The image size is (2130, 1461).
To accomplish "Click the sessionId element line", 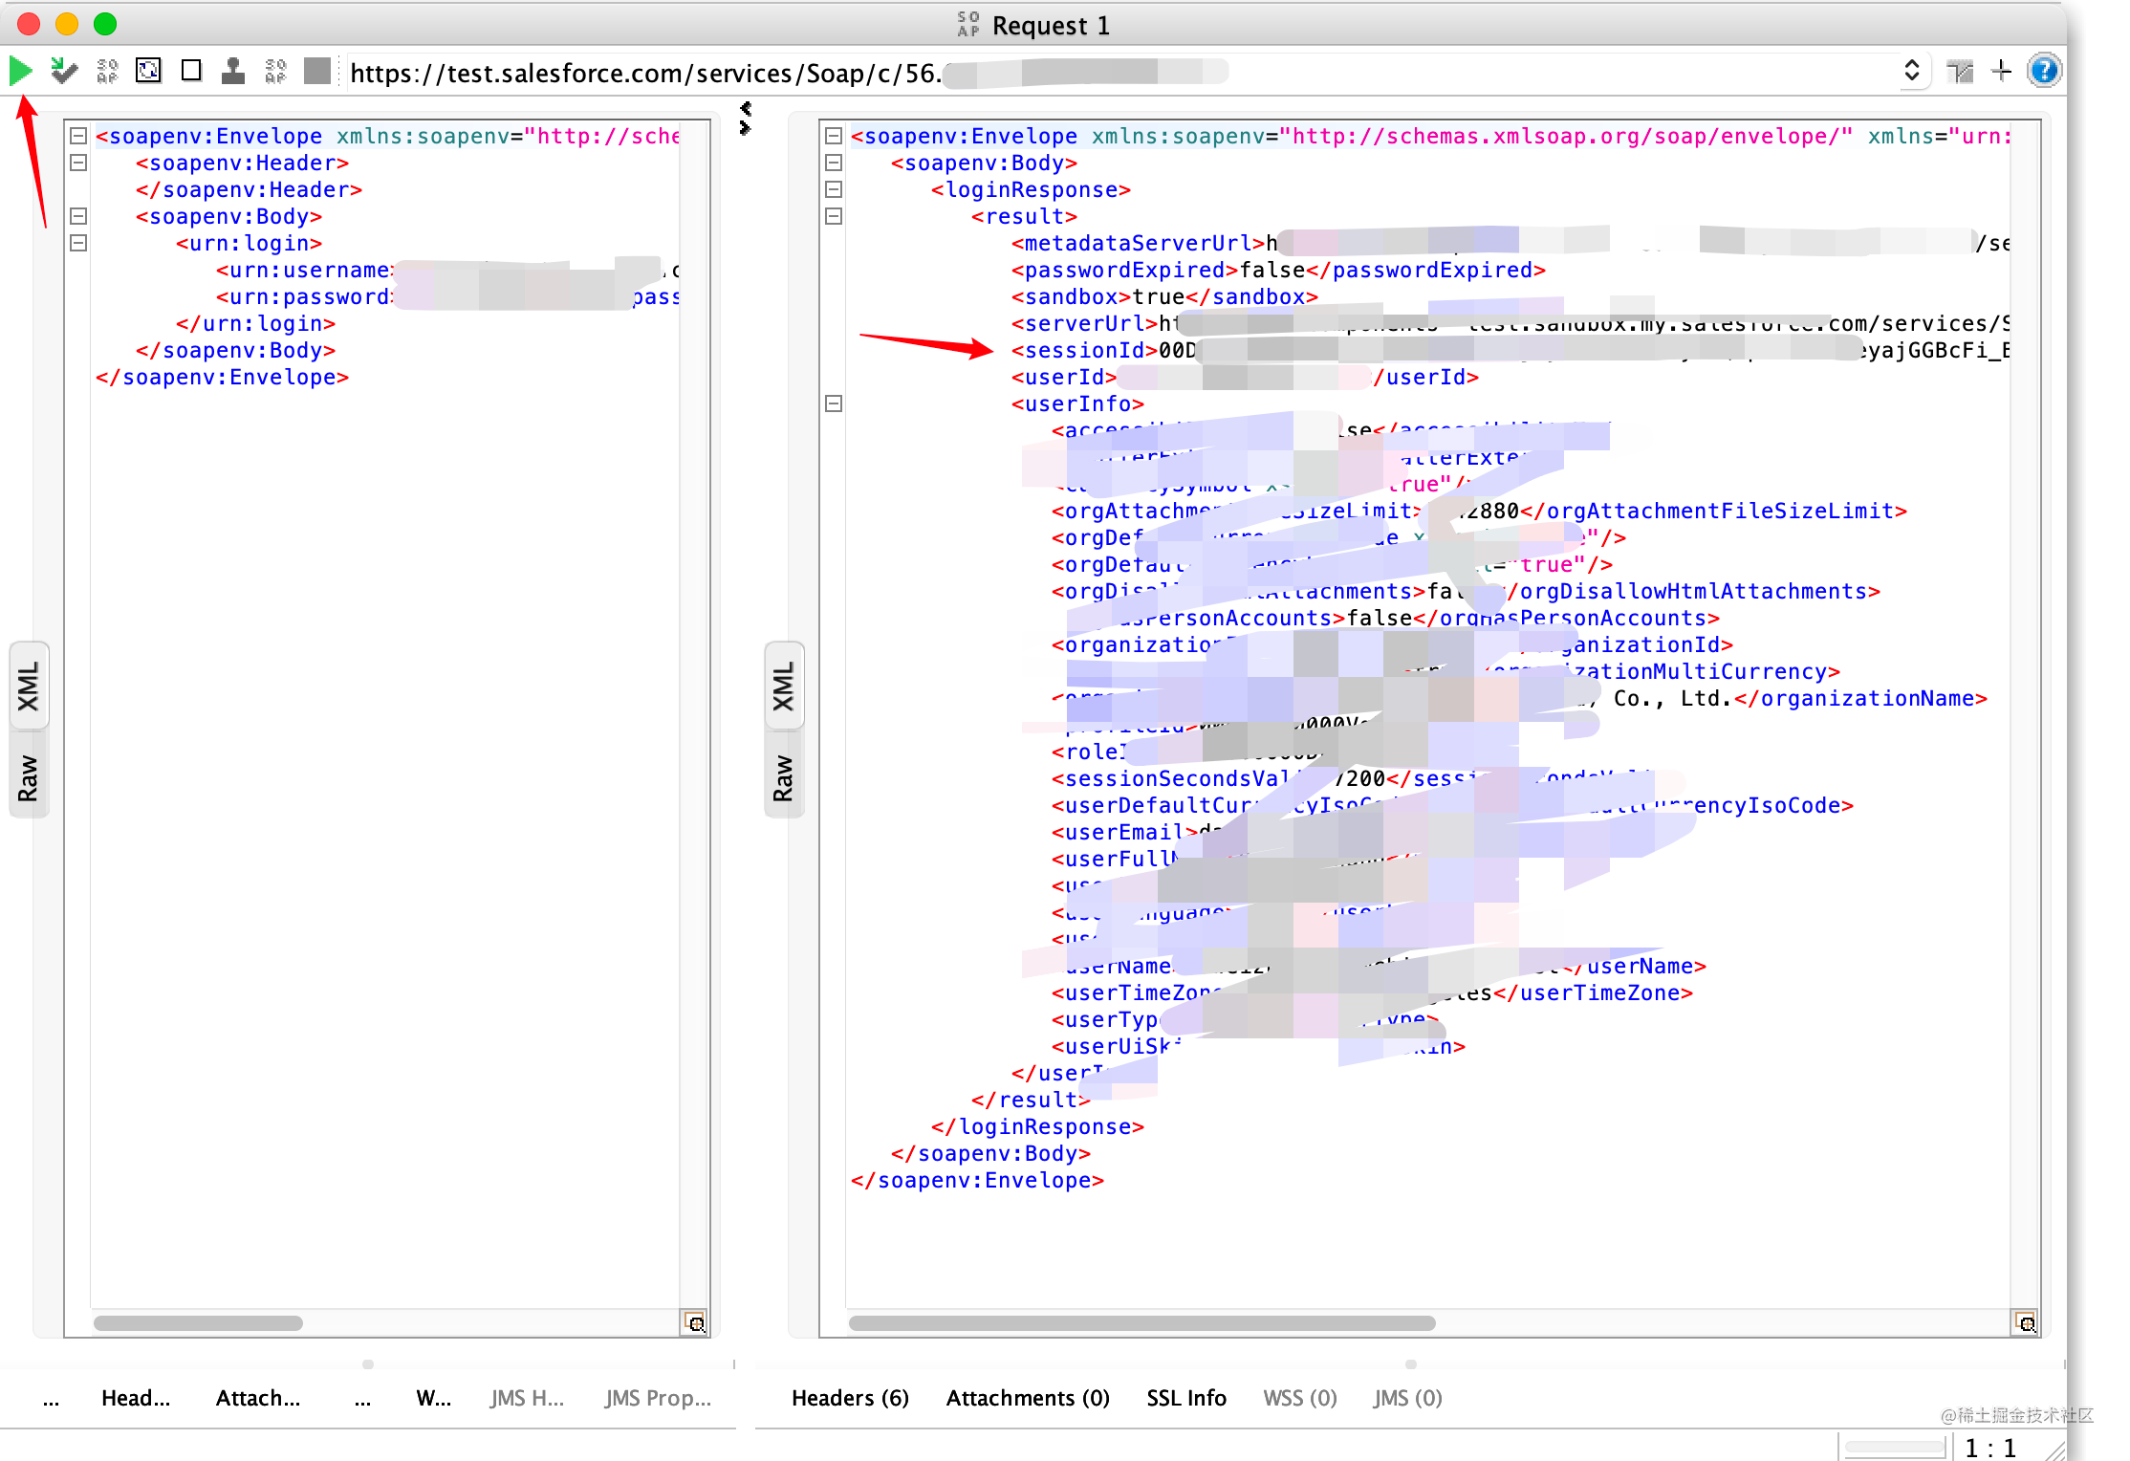I will [1511, 351].
